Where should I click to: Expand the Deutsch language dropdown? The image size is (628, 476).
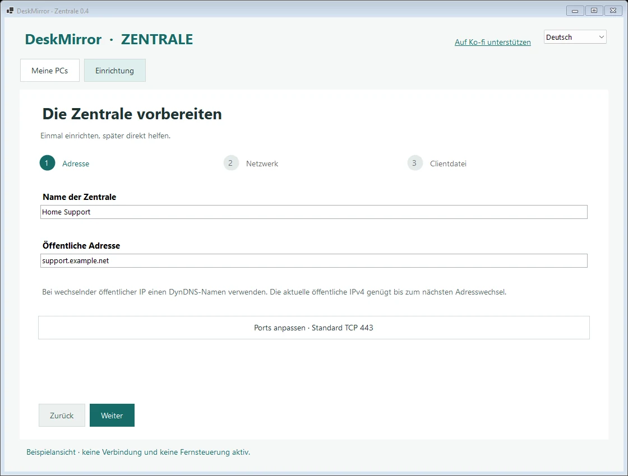[x=575, y=37]
